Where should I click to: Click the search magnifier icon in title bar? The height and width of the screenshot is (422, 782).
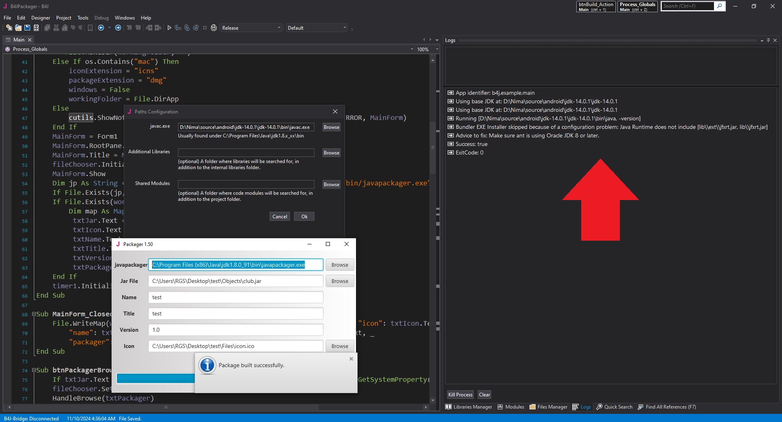tap(720, 6)
